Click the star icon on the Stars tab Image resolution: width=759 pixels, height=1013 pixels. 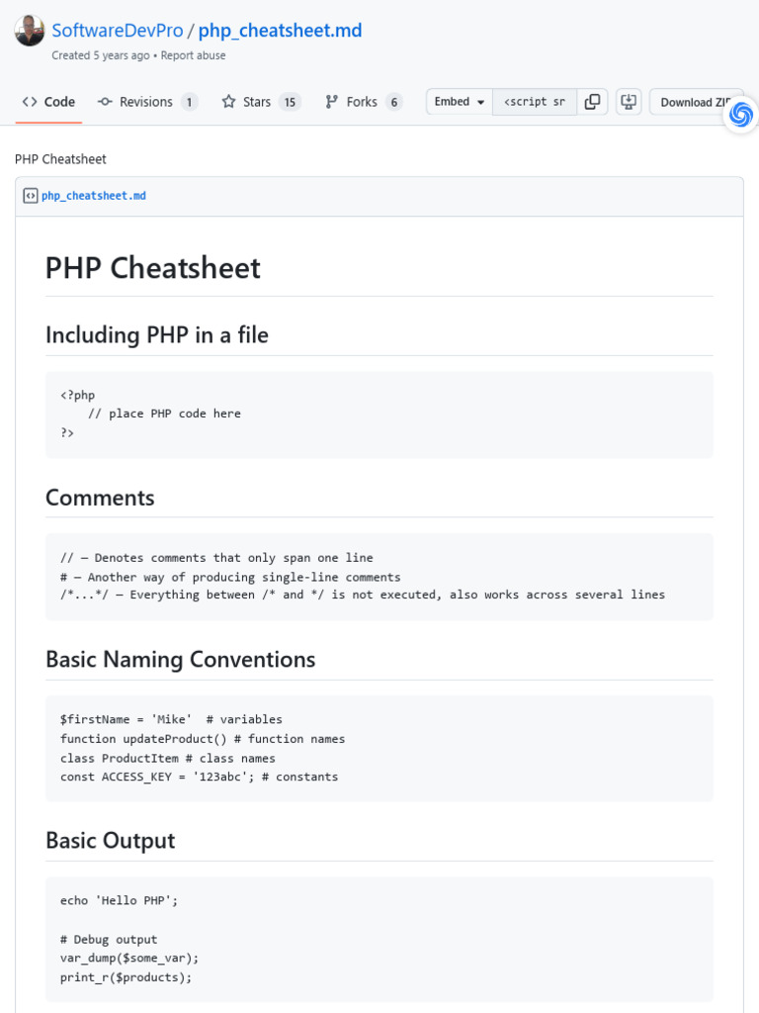click(228, 102)
